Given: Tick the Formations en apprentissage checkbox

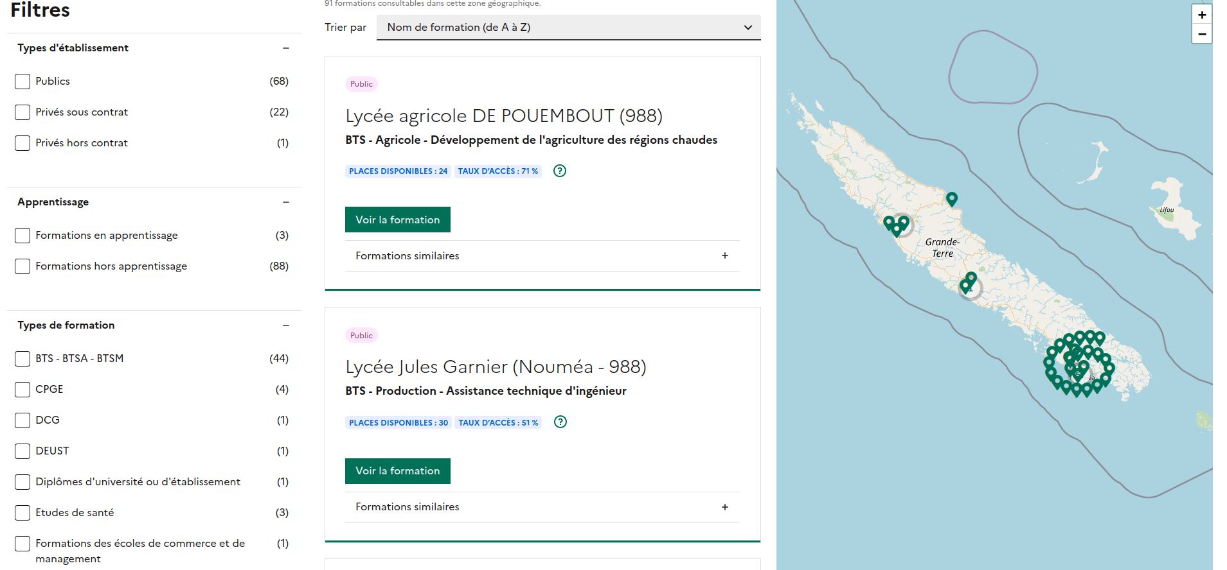Looking at the screenshot, I should [x=22, y=236].
